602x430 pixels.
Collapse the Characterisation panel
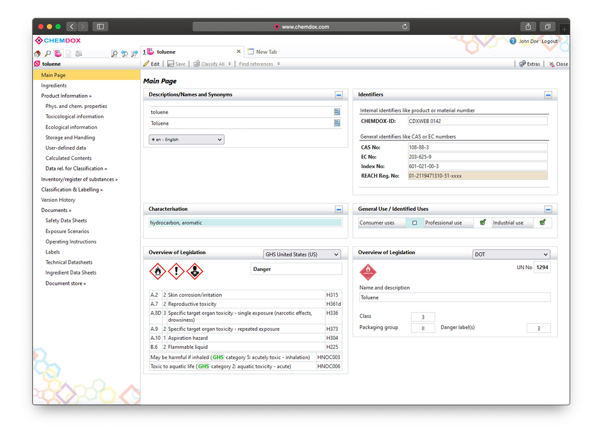[x=338, y=209]
